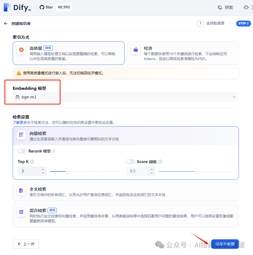Click the warning triangle icon

click(x=19, y=73)
